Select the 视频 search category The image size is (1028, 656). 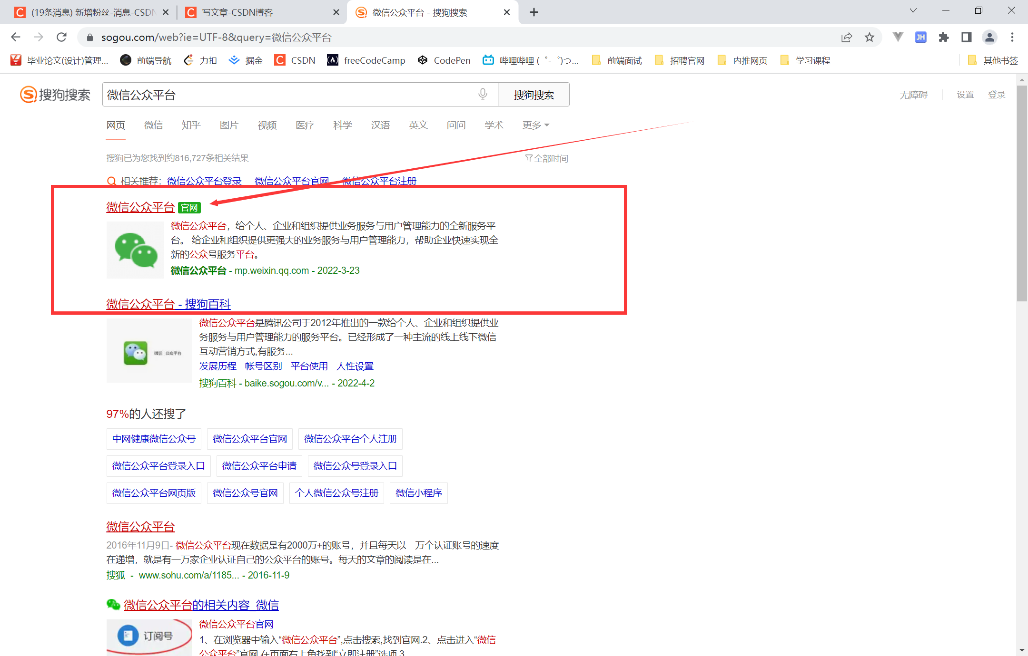coord(267,125)
